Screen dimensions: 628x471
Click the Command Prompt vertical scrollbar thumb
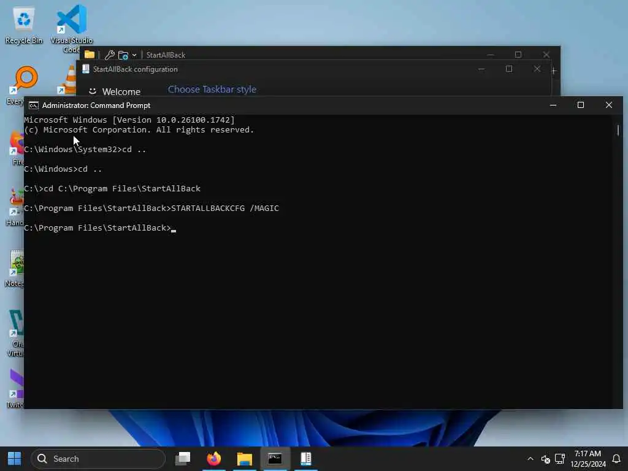618,130
